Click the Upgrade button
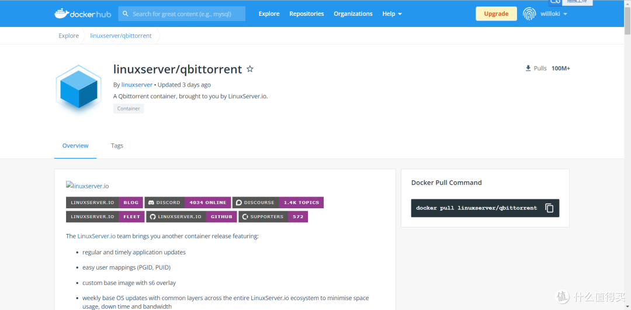631x310 pixels. coord(496,13)
